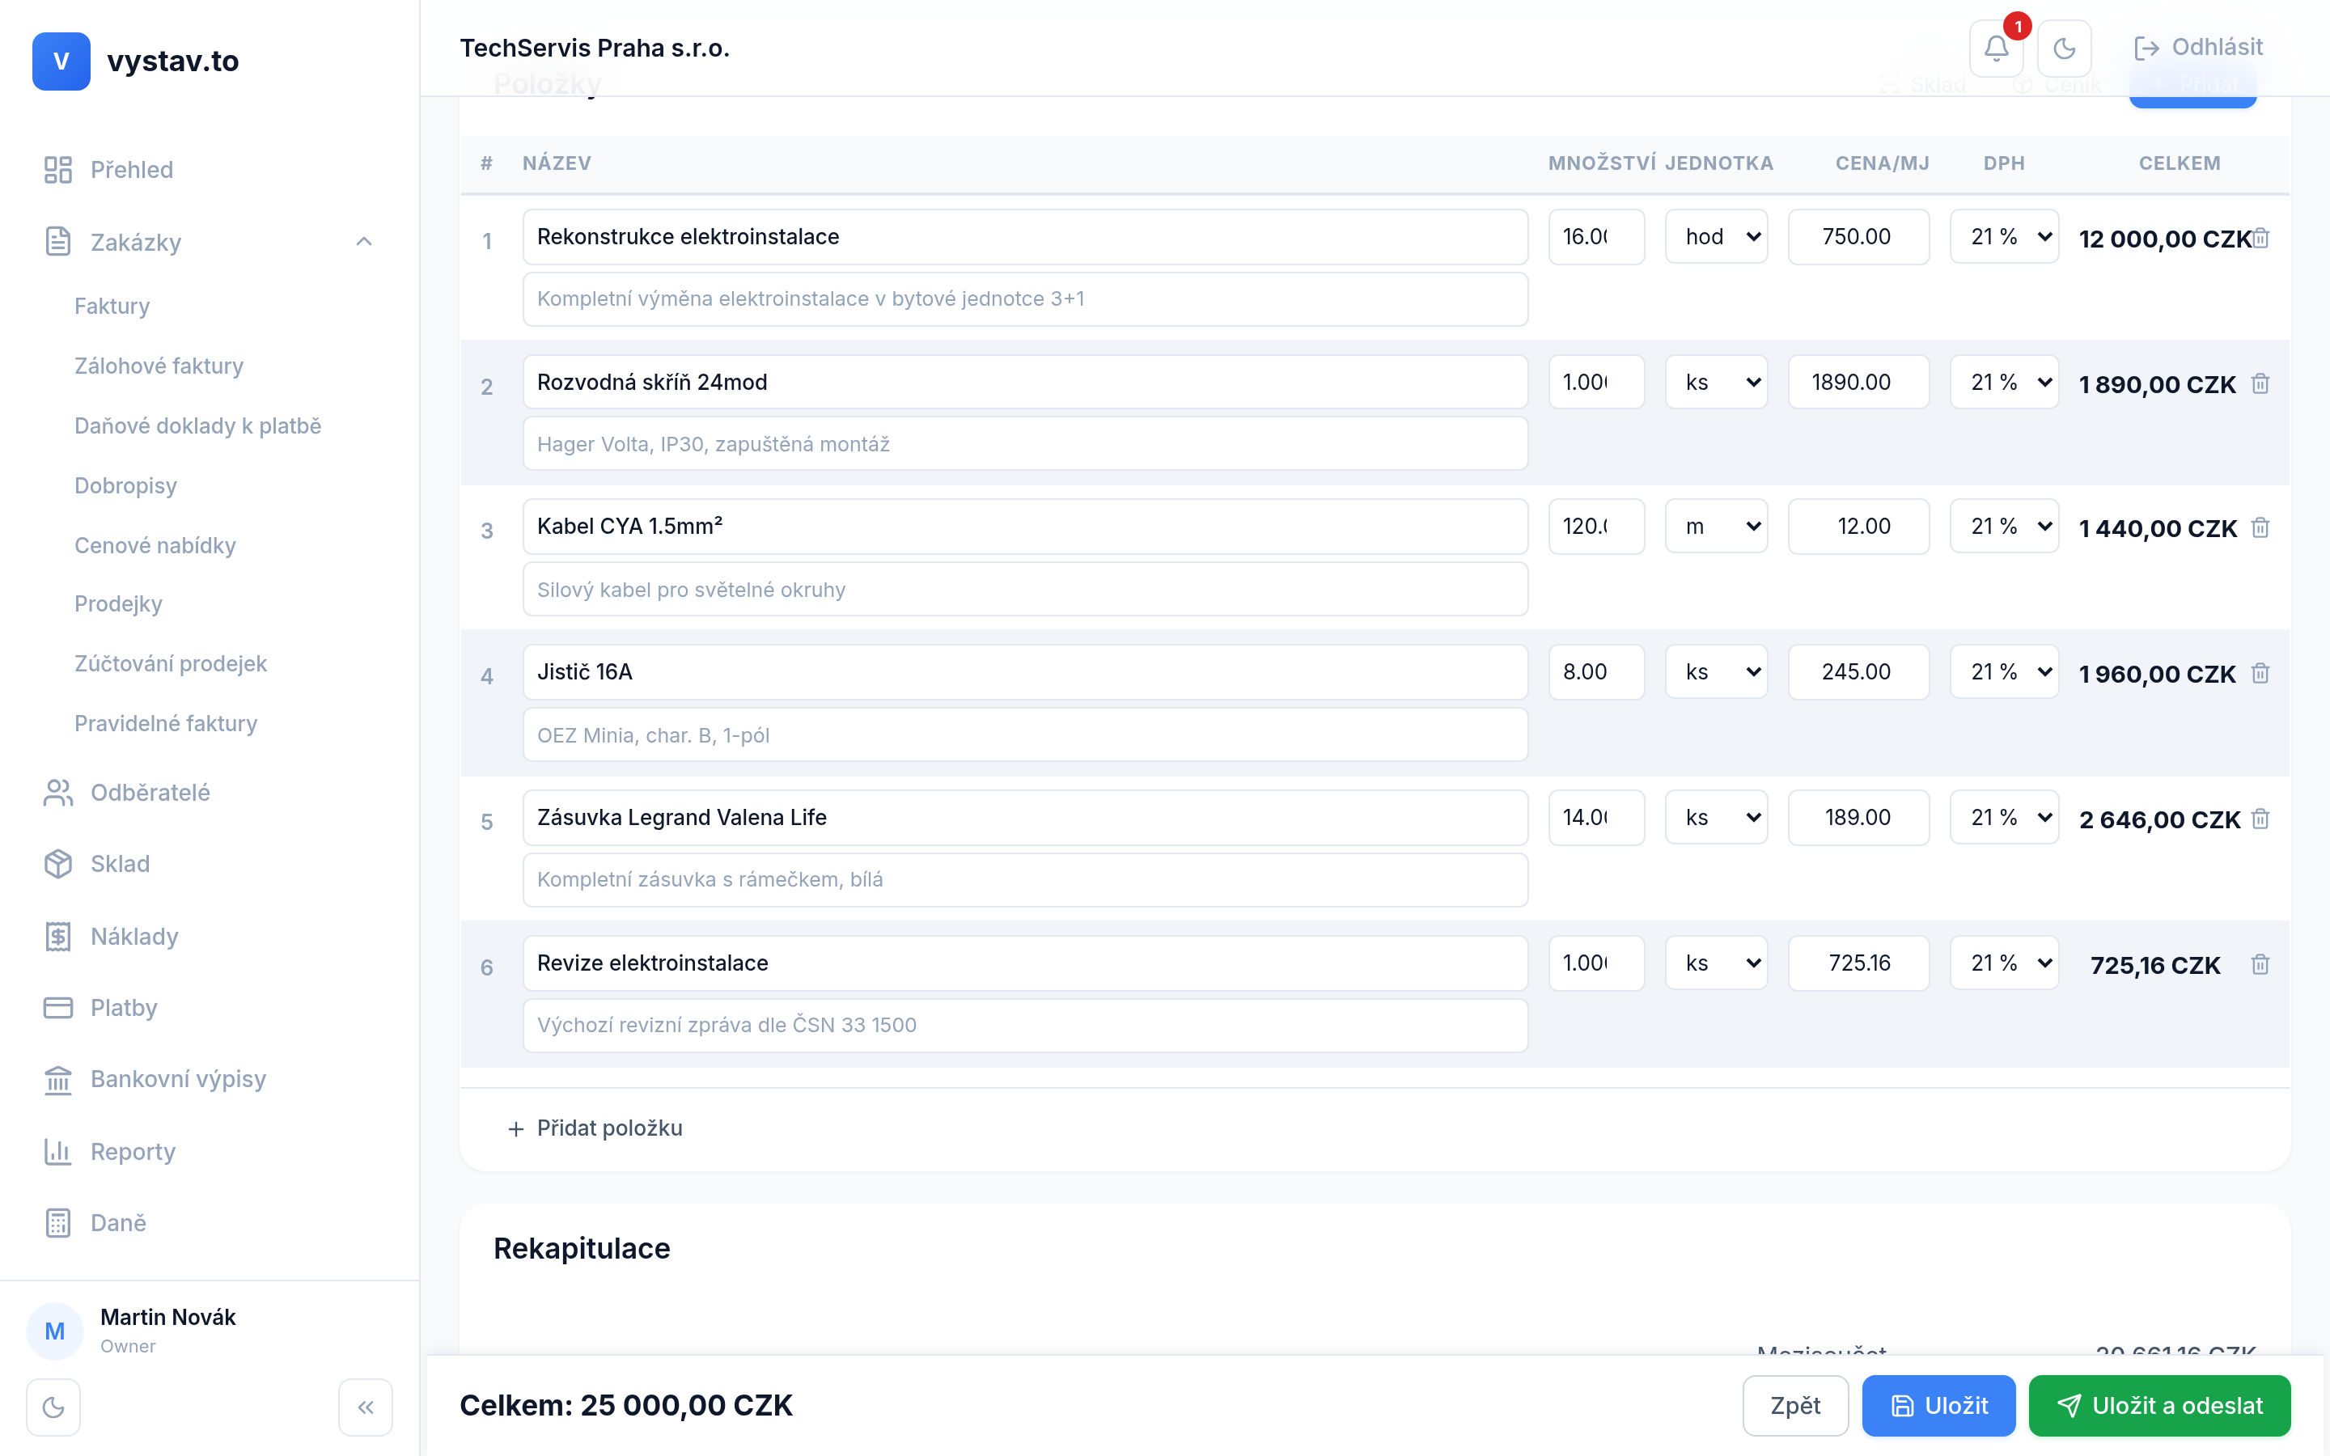Image resolution: width=2330 pixels, height=1456 pixels.
Task: Click the vystav.to logo icon
Action: pyautogui.click(x=61, y=61)
